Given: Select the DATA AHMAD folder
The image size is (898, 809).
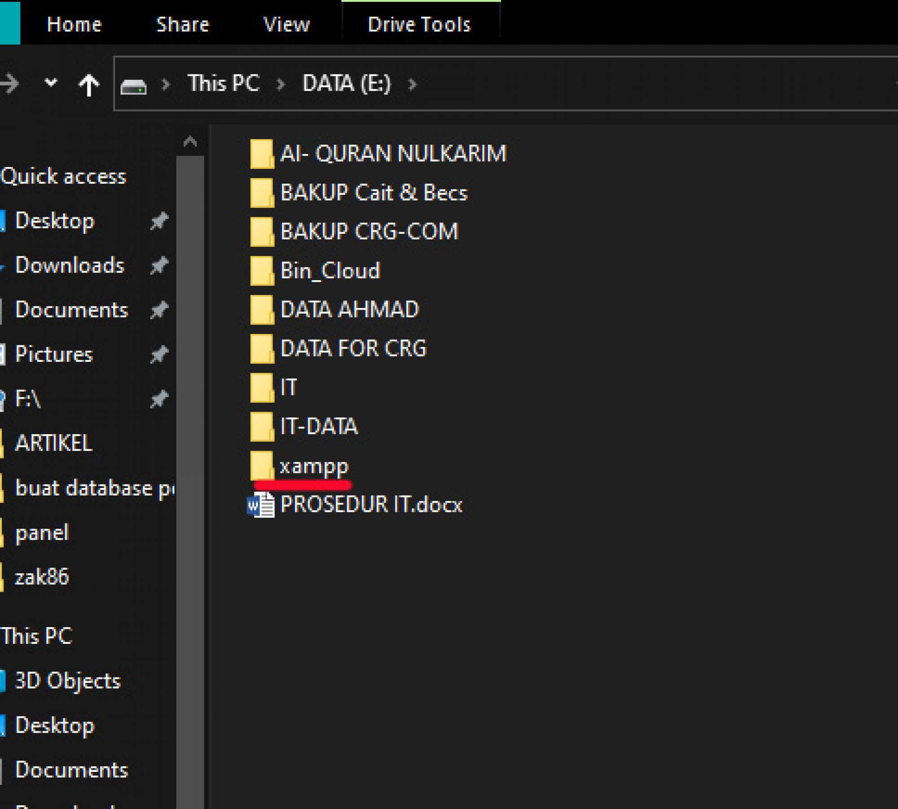Looking at the screenshot, I should 349,309.
